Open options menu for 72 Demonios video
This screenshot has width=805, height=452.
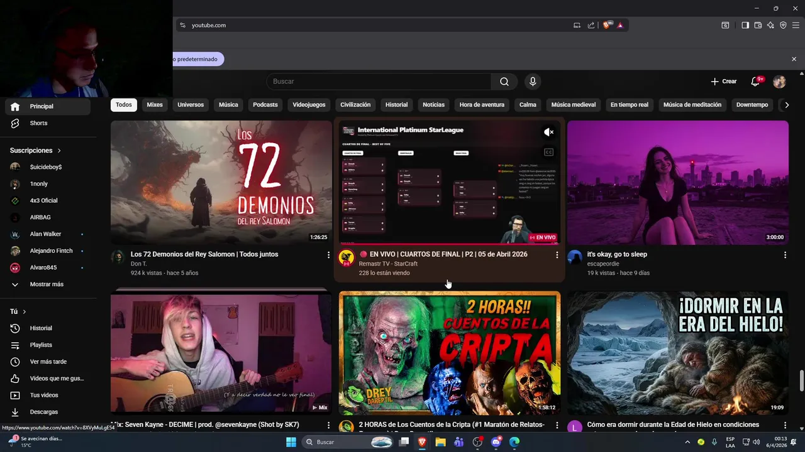[328, 255]
